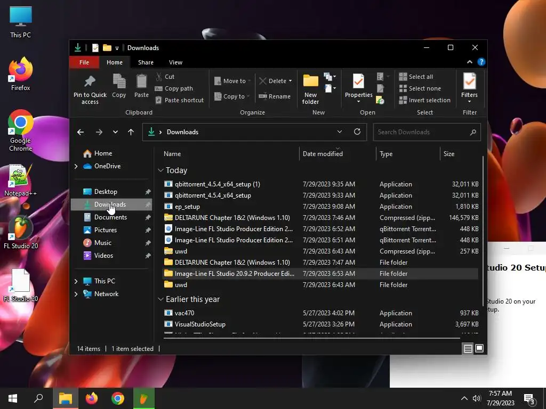546x409 pixels.
Task: Expand the OneDrive tree node
Action: [76, 166]
